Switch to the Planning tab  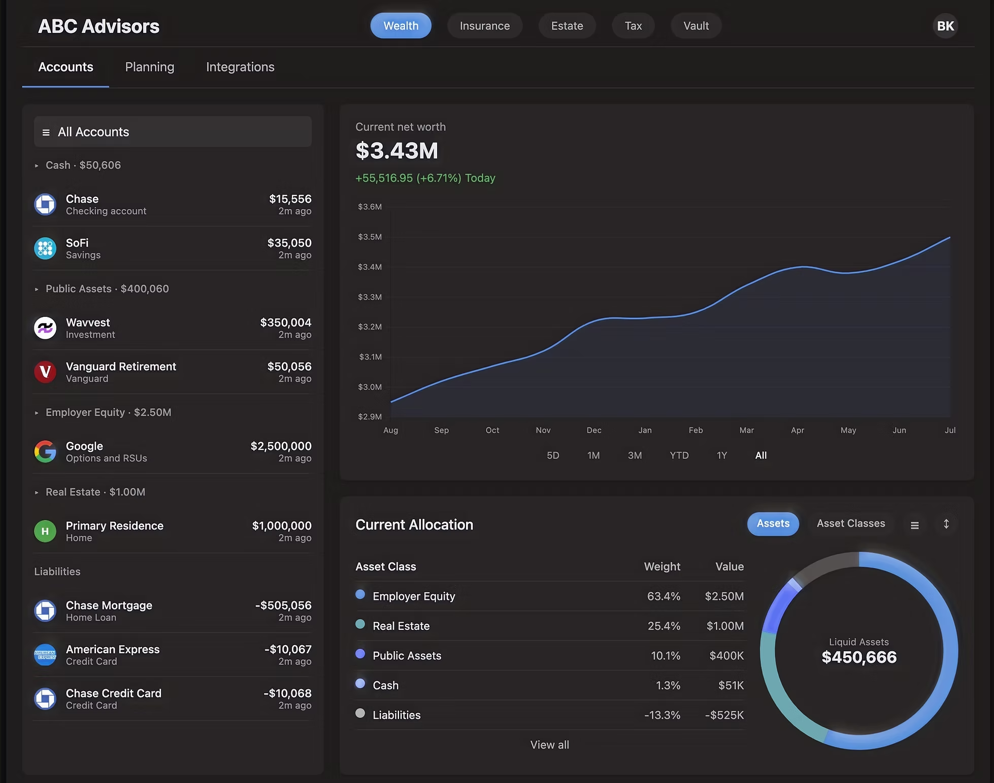pos(149,66)
